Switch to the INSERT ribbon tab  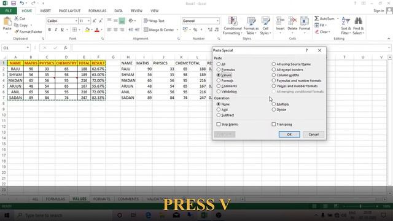pyautogui.click(x=45, y=11)
